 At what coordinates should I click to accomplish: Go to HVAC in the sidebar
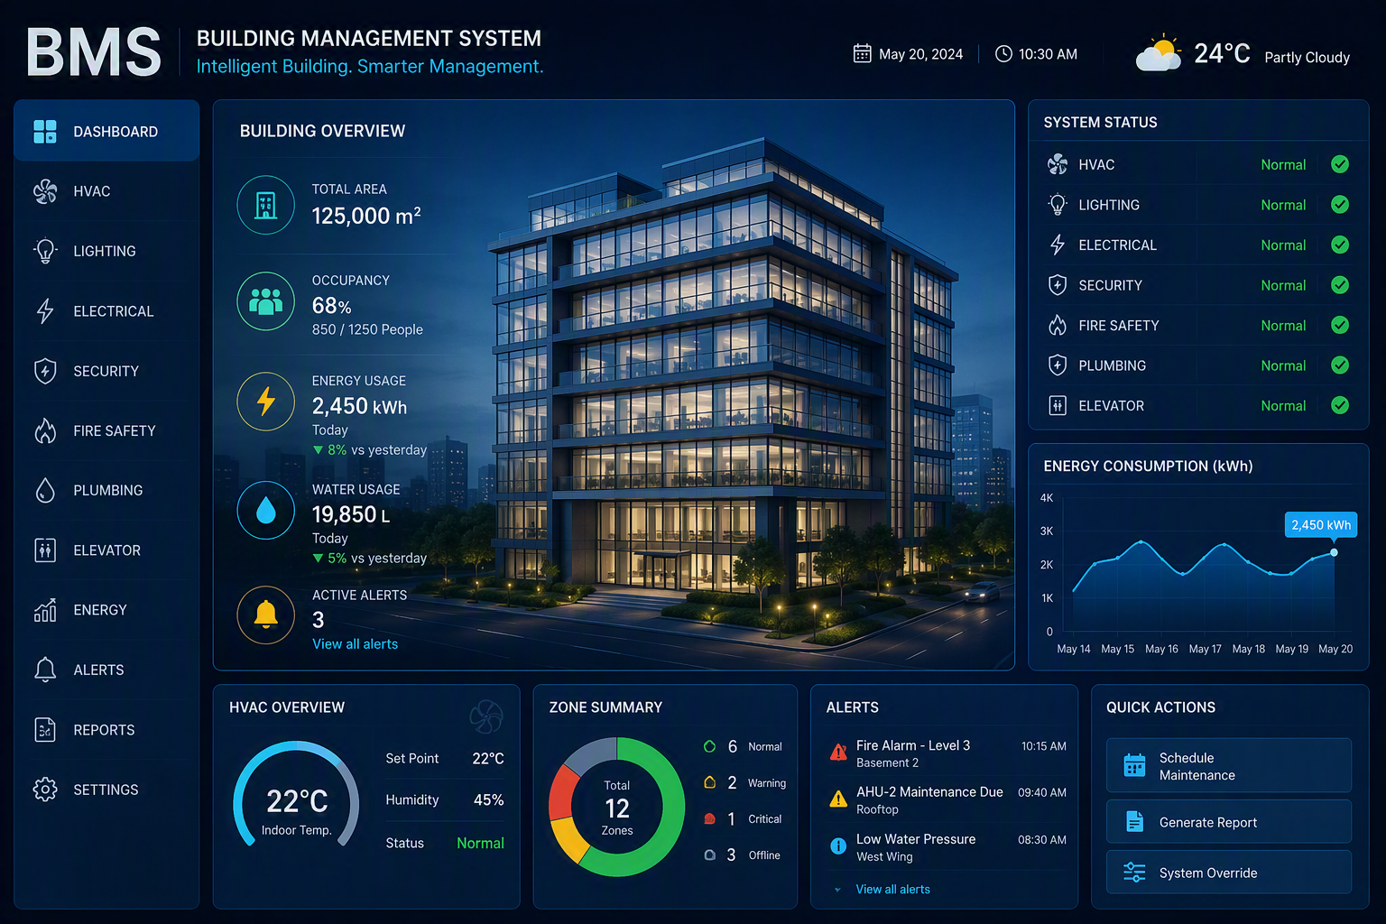(106, 191)
